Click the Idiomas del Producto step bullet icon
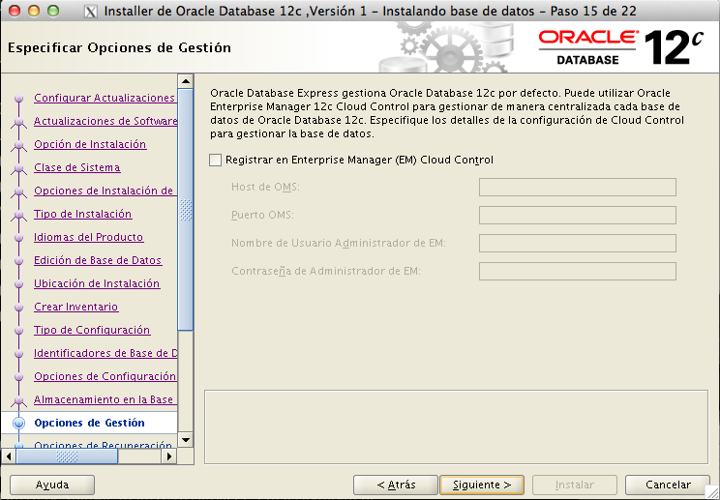 click(x=18, y=237)
